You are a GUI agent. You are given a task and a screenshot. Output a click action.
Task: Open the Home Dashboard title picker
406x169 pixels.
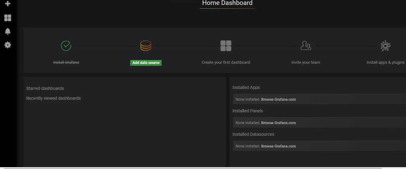(227, 3)
